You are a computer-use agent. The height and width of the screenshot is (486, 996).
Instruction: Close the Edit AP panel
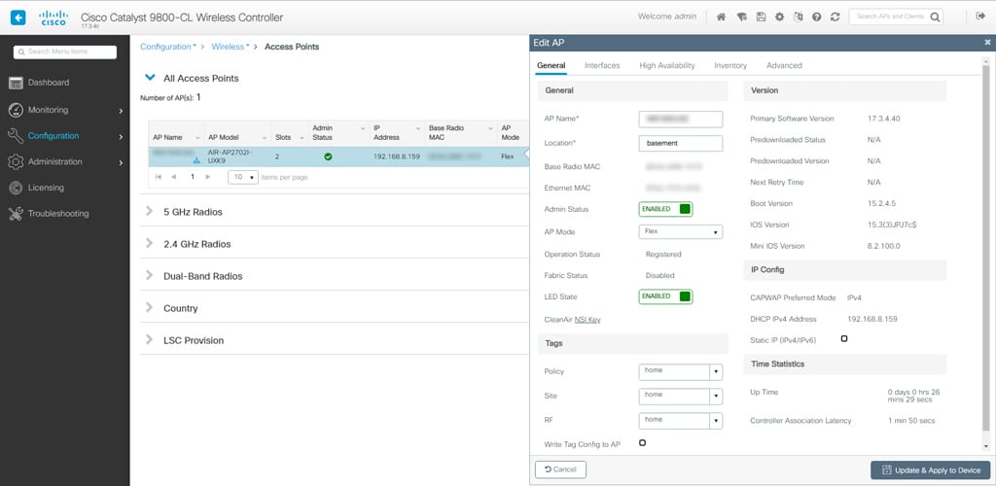[x=987, y=43]
